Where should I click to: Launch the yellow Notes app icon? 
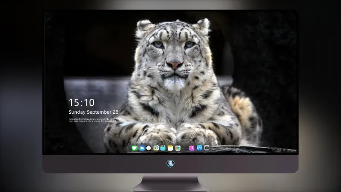pos(170,148)
